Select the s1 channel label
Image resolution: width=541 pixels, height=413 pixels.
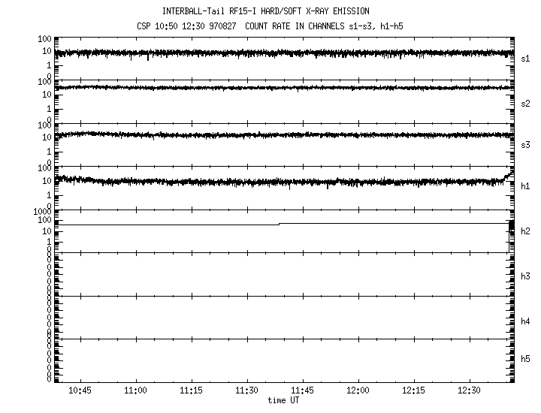coord(526,58)
